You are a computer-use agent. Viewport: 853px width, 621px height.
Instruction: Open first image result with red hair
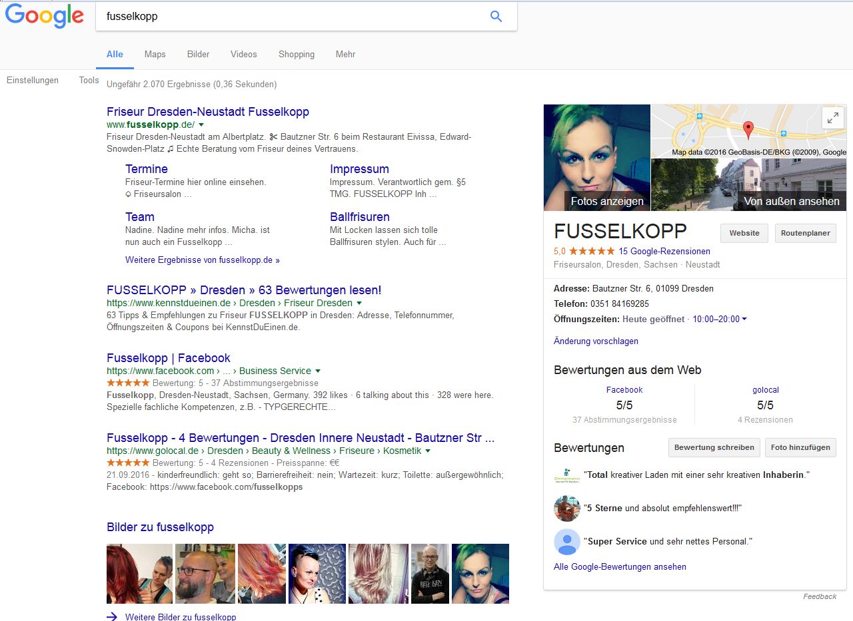139,574
